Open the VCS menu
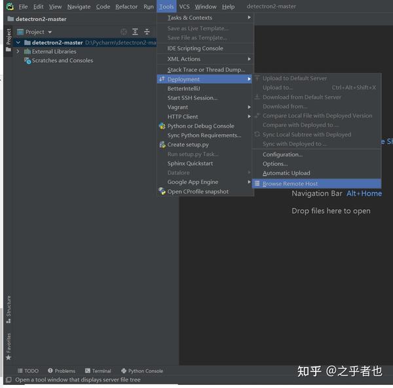Viewport: 393px width, 388px height. pos(184,7)
